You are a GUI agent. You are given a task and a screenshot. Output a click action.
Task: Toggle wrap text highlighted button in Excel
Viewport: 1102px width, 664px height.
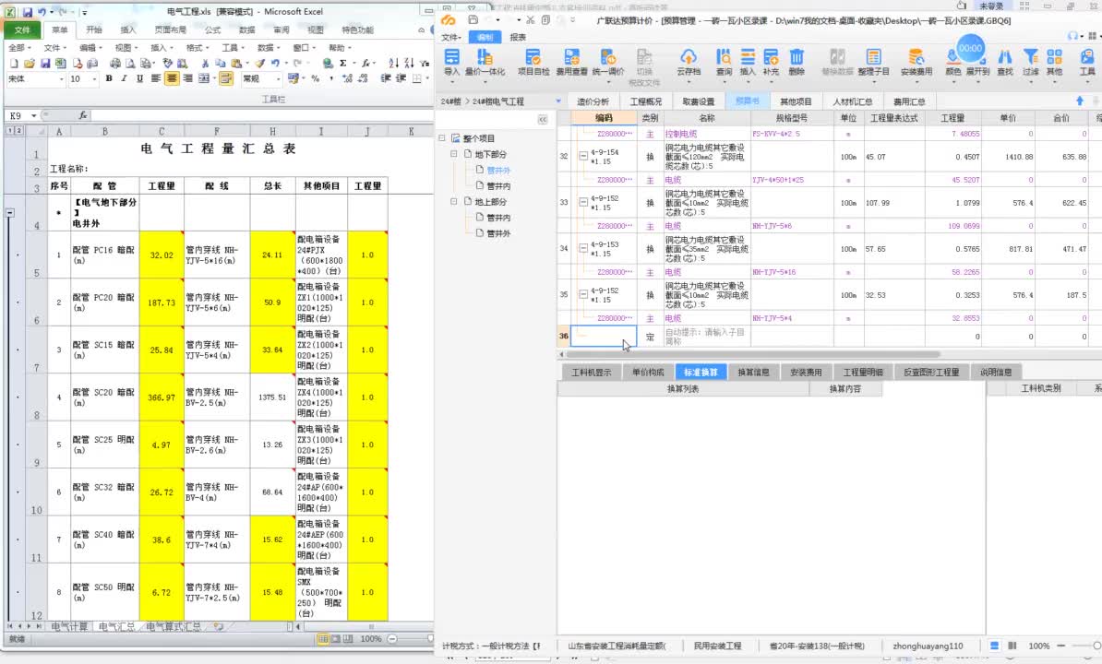click(225, 78)
